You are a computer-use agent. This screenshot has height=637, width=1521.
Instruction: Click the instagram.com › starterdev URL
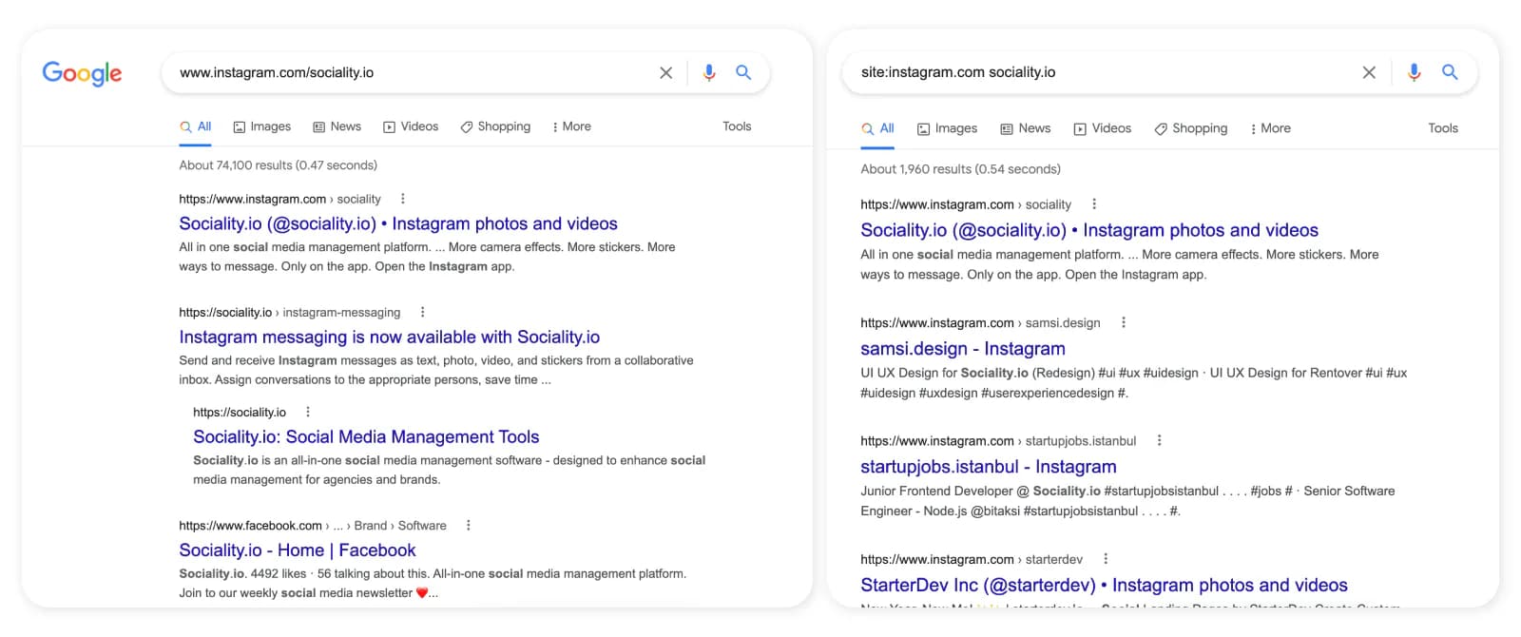972,559
